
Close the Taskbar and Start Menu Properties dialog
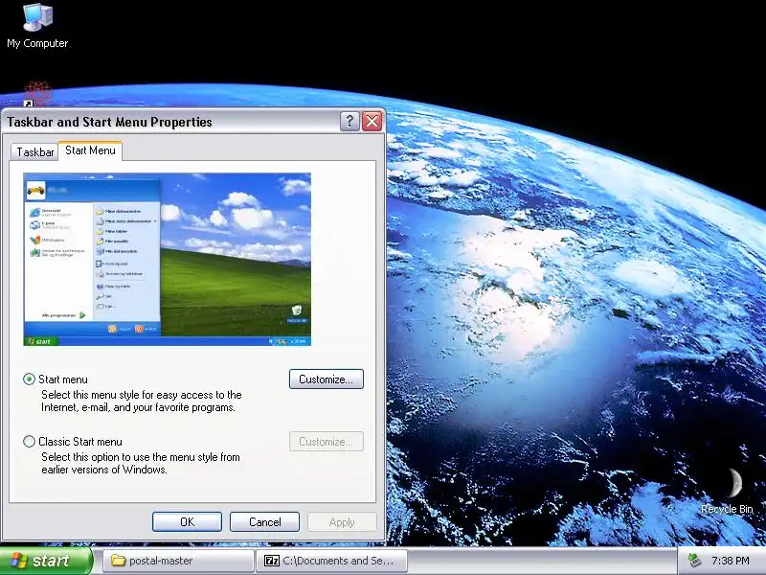point(372,122)
